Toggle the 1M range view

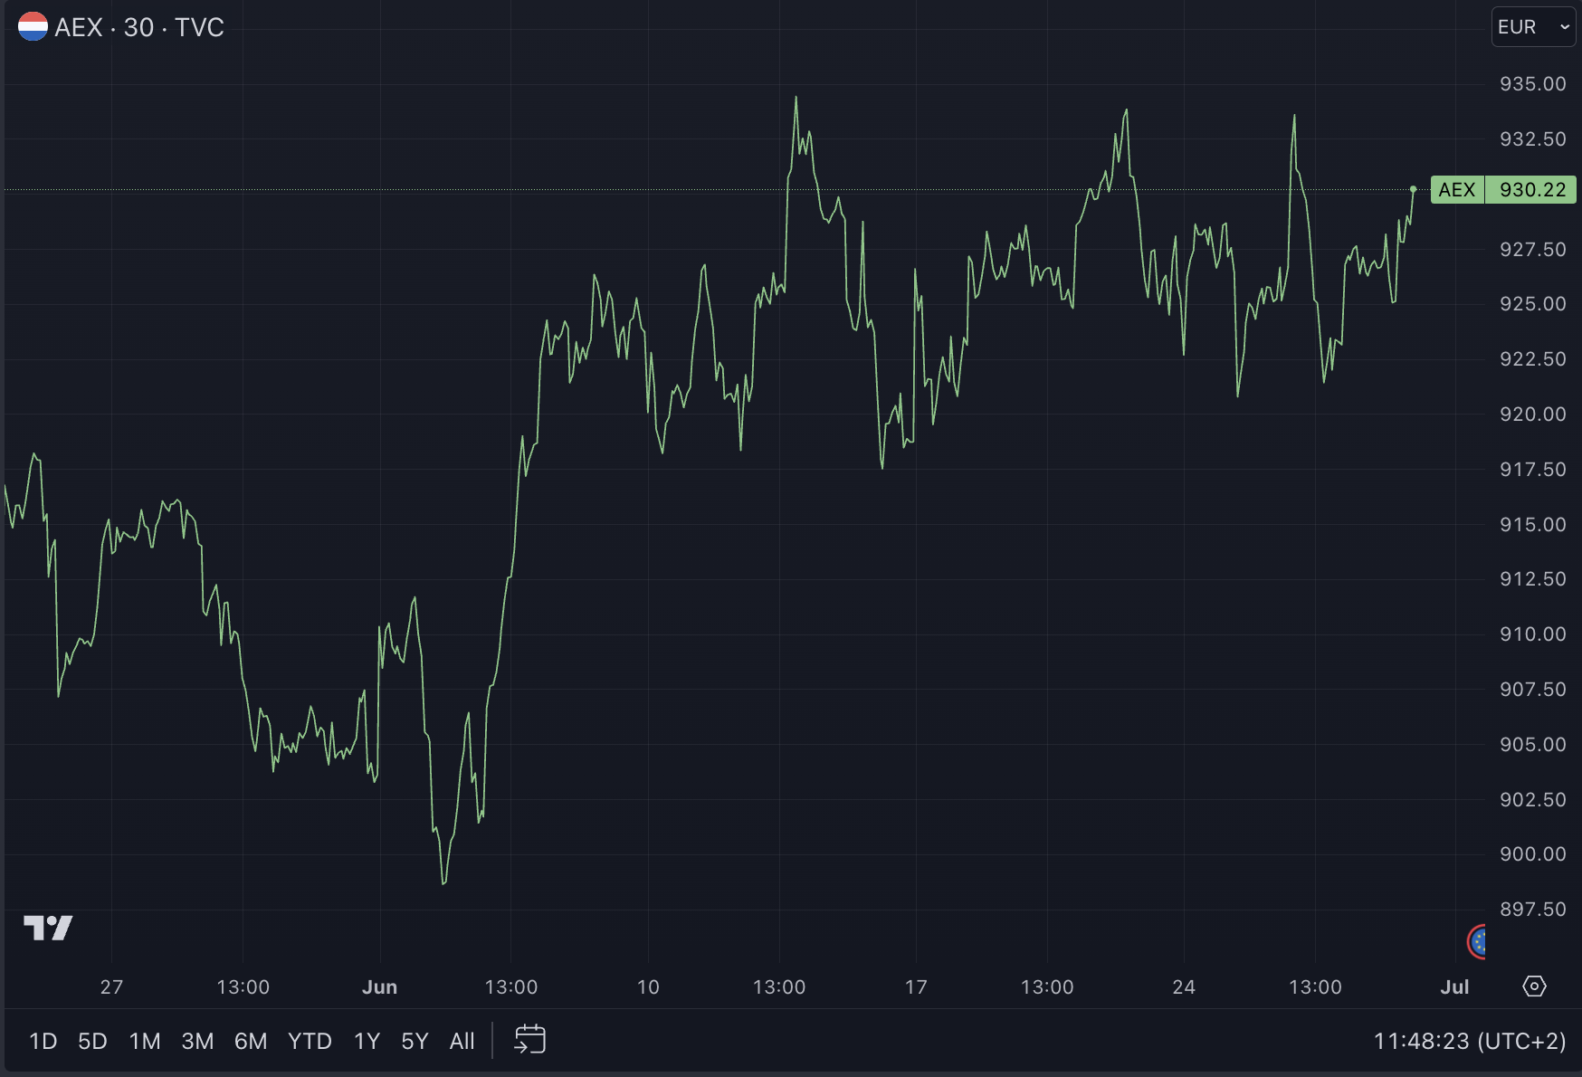(x=144, y=1041)
